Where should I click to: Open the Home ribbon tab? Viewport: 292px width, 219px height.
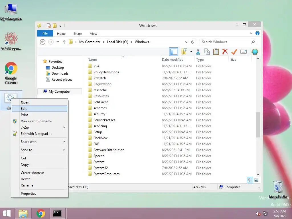point(61,34)
